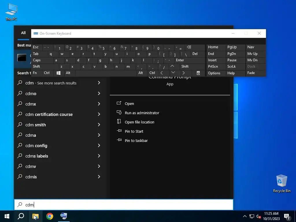Click the muted volume tray icon
This screenshot has width=296, height=222.
tap(259, 216)
